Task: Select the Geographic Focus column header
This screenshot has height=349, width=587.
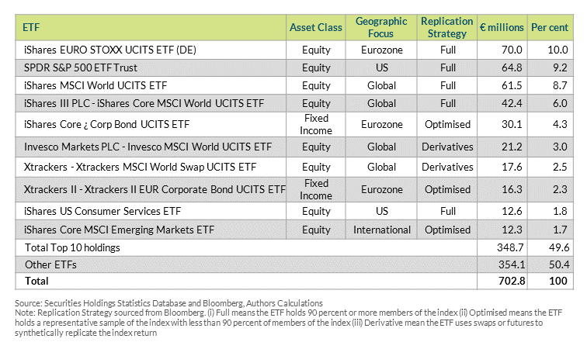Action: point(382,28)
